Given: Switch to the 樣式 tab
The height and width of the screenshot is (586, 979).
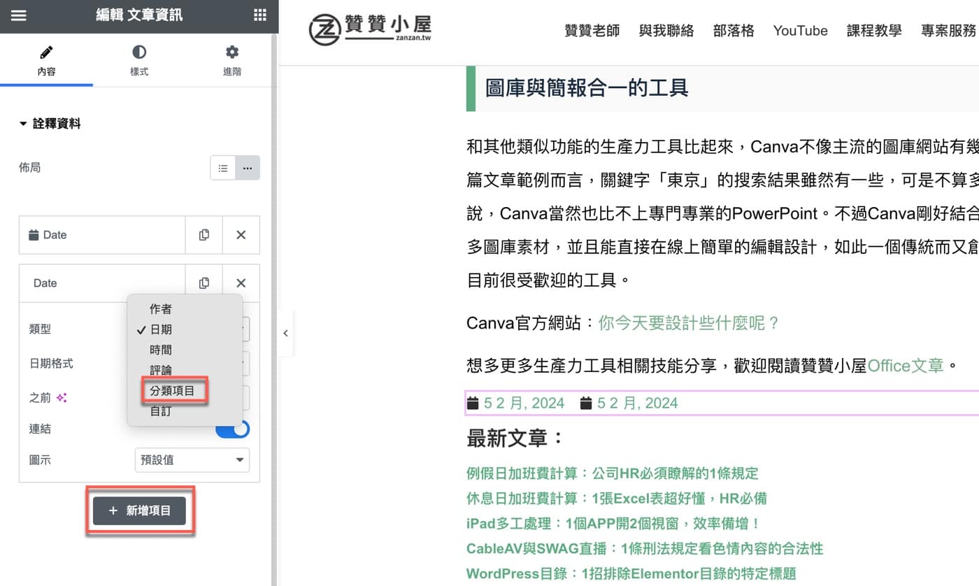Looking at the screenshot, I should (139, 61).
